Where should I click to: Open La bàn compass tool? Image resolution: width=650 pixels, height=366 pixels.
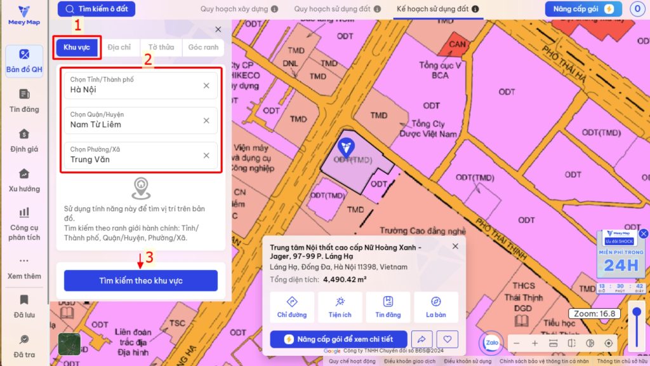pyautogui.click(x=436, y=307)
